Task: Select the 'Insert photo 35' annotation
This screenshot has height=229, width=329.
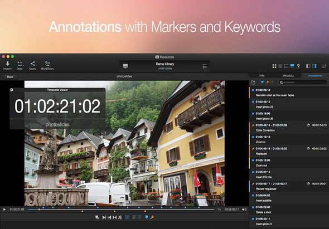Action: [289, 116]
